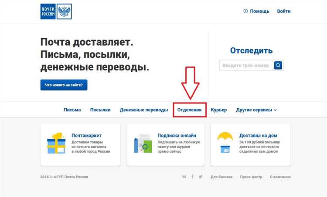Click the Отследить heading
The width and height of the screenshot is (327, 197).
pyautogui.click(x=251, y=50)
